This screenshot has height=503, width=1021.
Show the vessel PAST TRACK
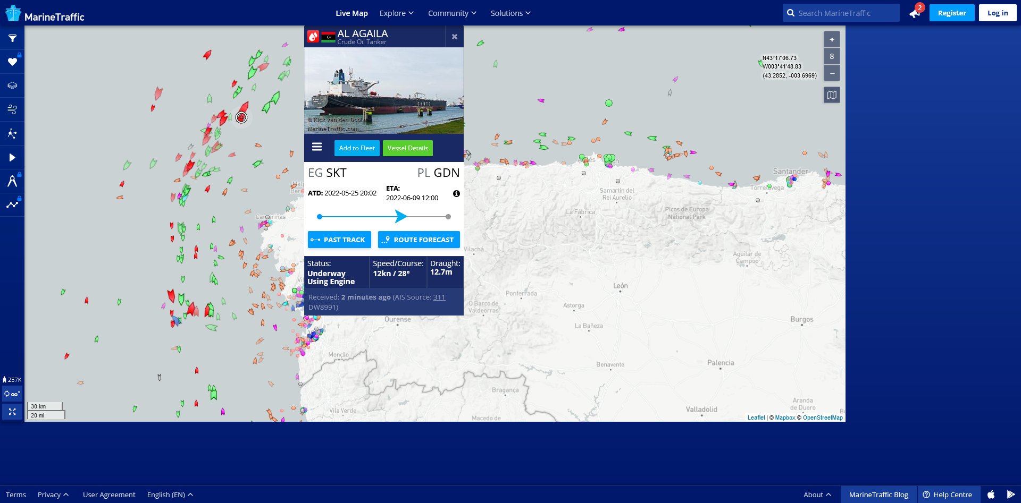pyautogui.click(x=339, y=240)
